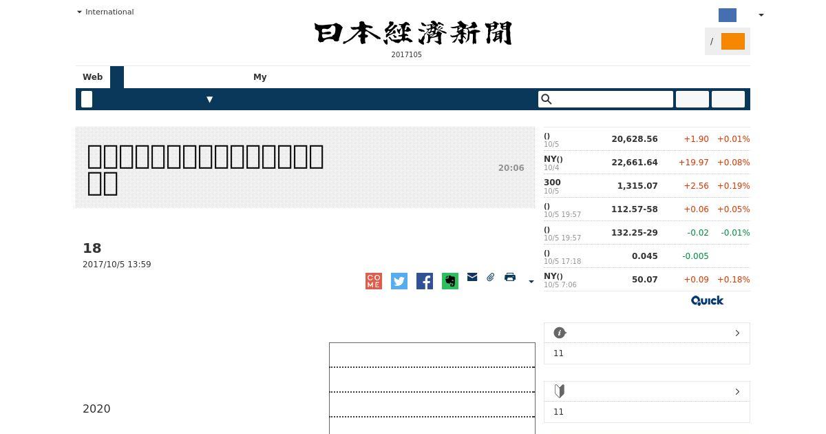Email this article using the envelope icon

coord(472,277)
